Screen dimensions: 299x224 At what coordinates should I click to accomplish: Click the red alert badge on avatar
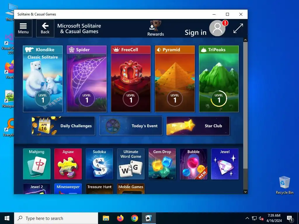225,23
